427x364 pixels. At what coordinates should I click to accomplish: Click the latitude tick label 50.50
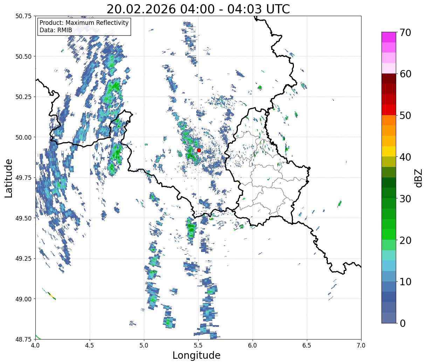(x=23, y=56)
